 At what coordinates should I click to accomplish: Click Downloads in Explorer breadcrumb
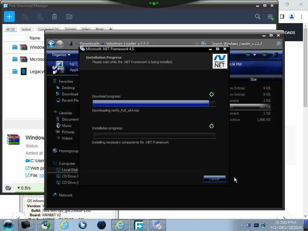click(x=90, y=44)
